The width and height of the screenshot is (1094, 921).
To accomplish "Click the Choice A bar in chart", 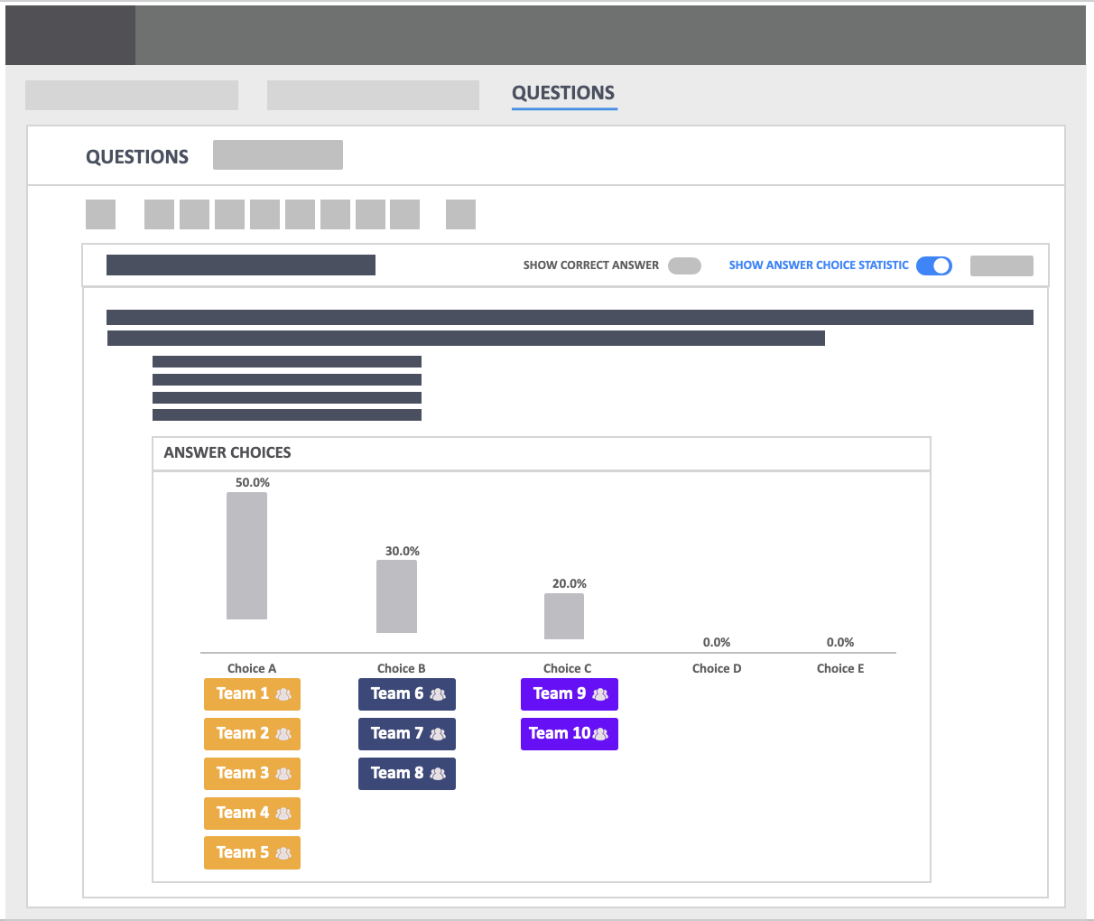I will tap(246, 556).
